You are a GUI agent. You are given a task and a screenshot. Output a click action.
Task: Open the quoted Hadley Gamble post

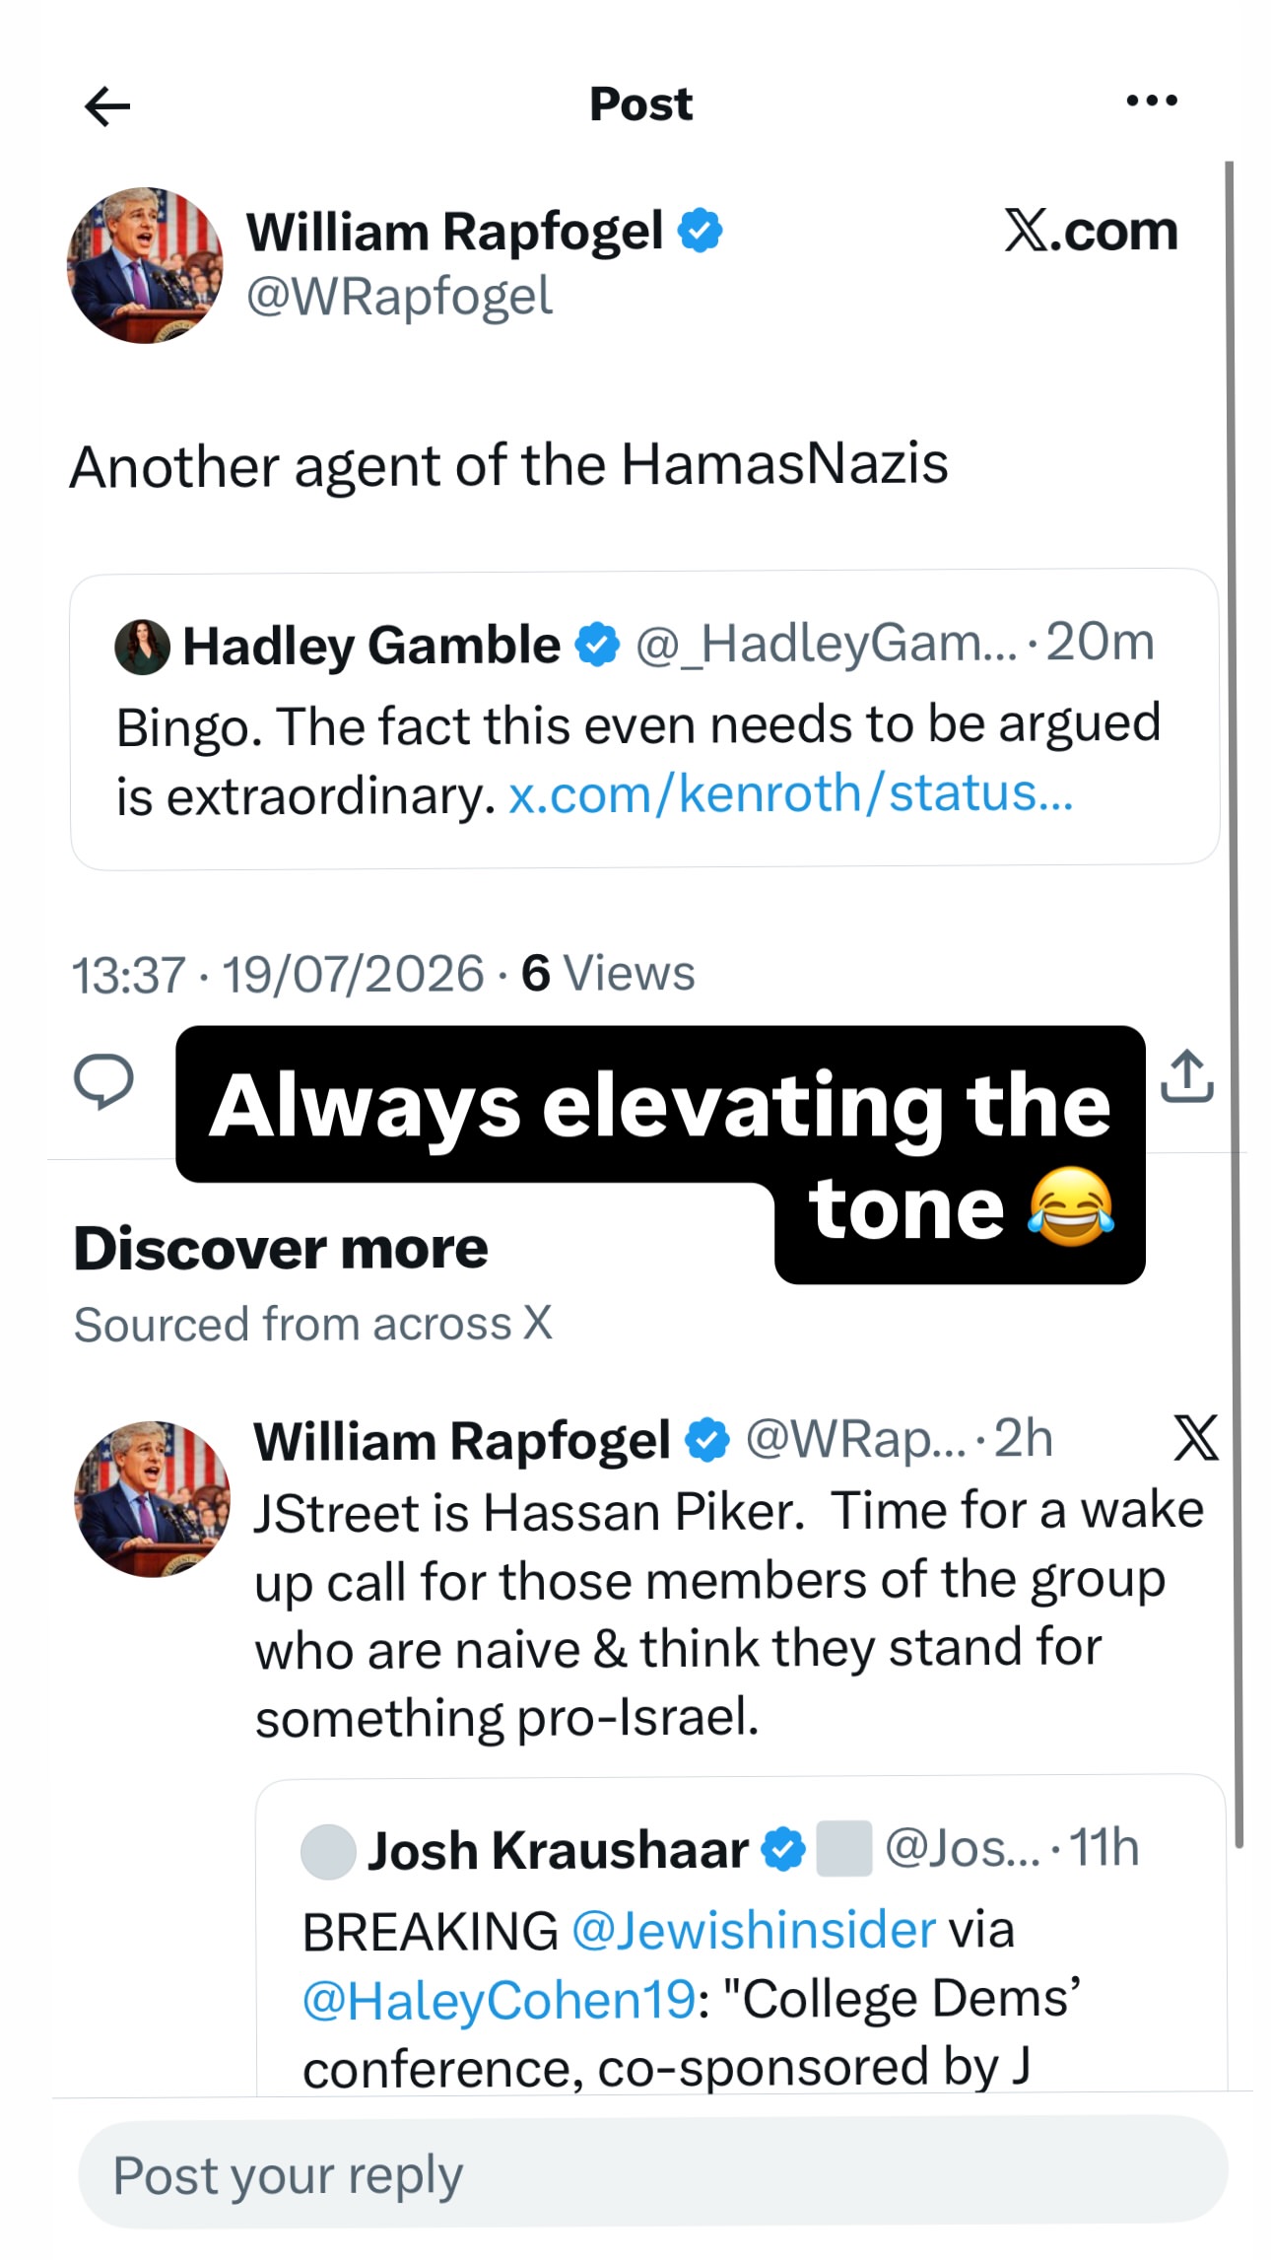coord(644,719)
